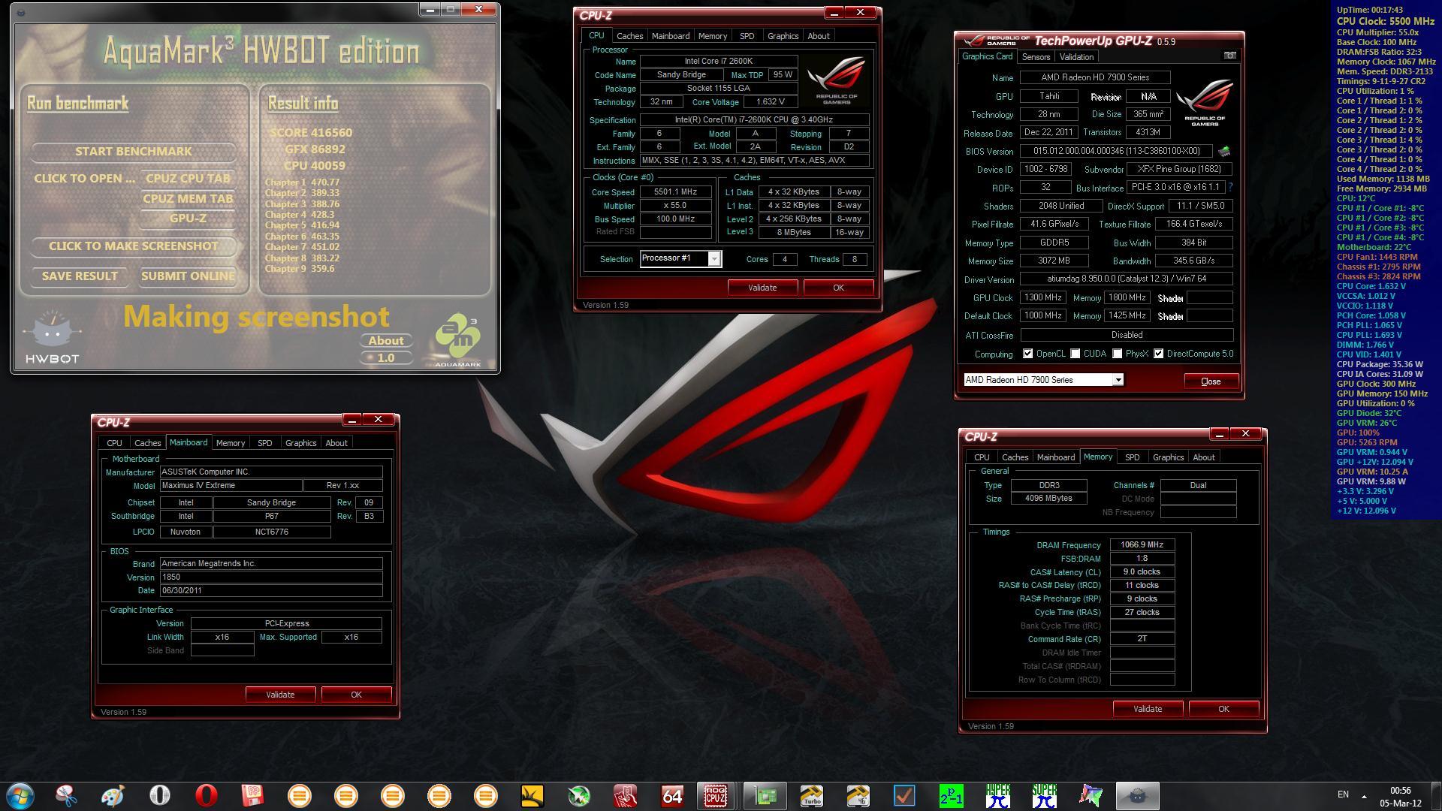Image resolution: width=1442 pixels, height=811 pixels.
Task: Click Maximus IV Extreme model field
Action: point(231,486)
